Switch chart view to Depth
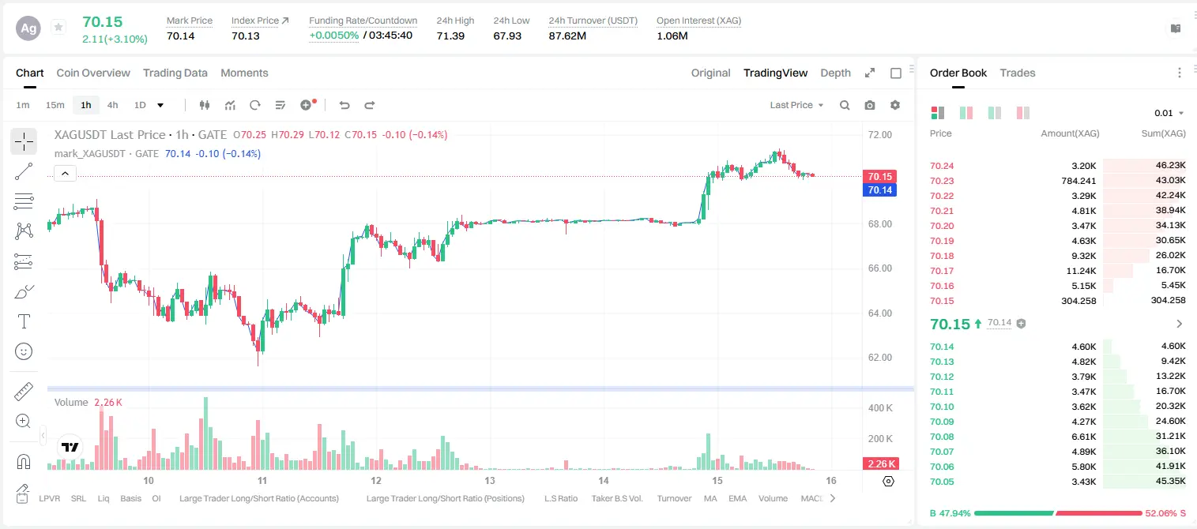 835,73
